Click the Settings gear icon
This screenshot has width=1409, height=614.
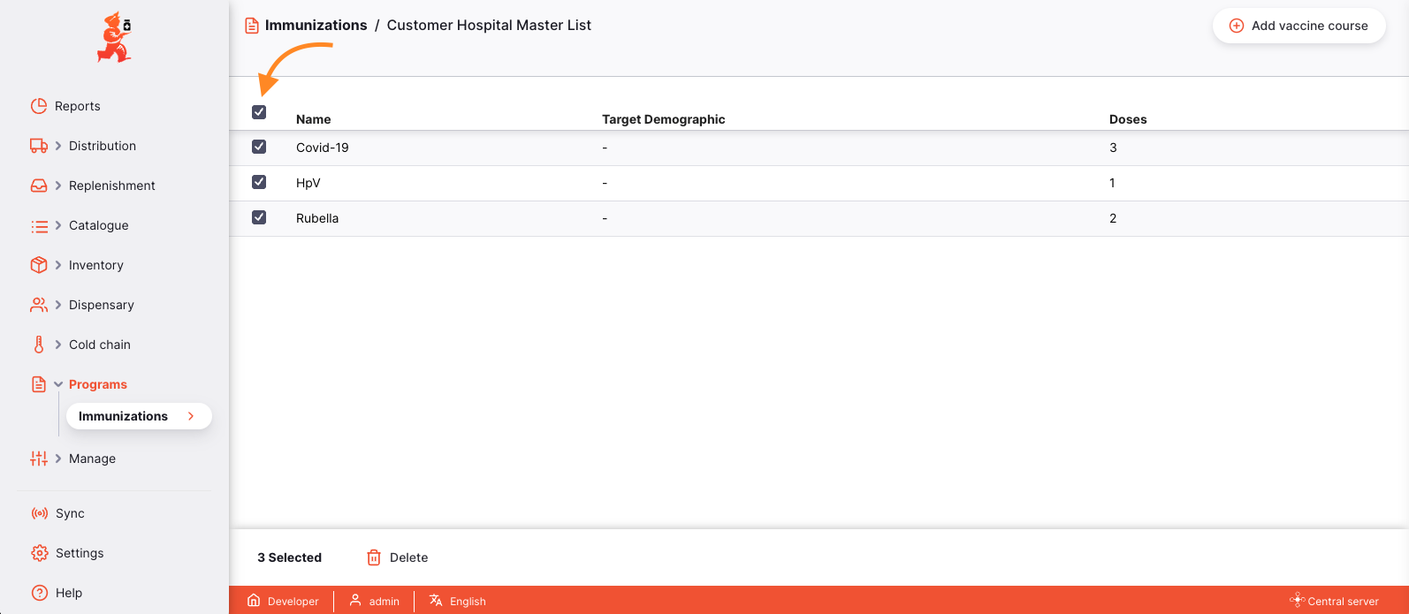click(40, 553)
